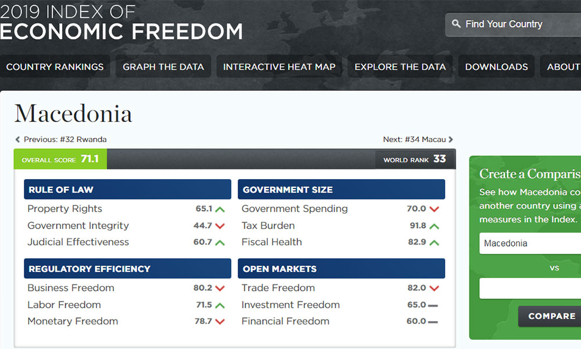Open the Interactive Heat Map

[279, 66]
